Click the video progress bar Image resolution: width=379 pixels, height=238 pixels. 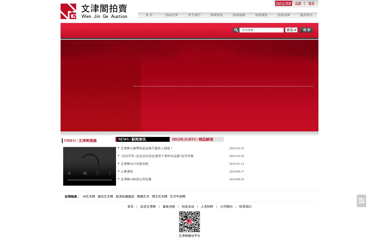click(x=89, y=180)
